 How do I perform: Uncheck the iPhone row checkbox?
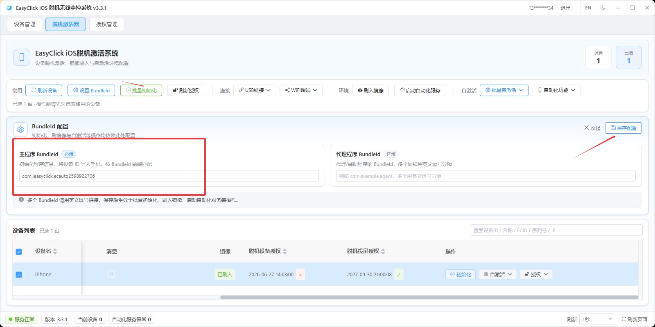coord(19,275)
